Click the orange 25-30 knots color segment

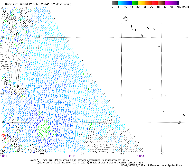tap(148, 3)
